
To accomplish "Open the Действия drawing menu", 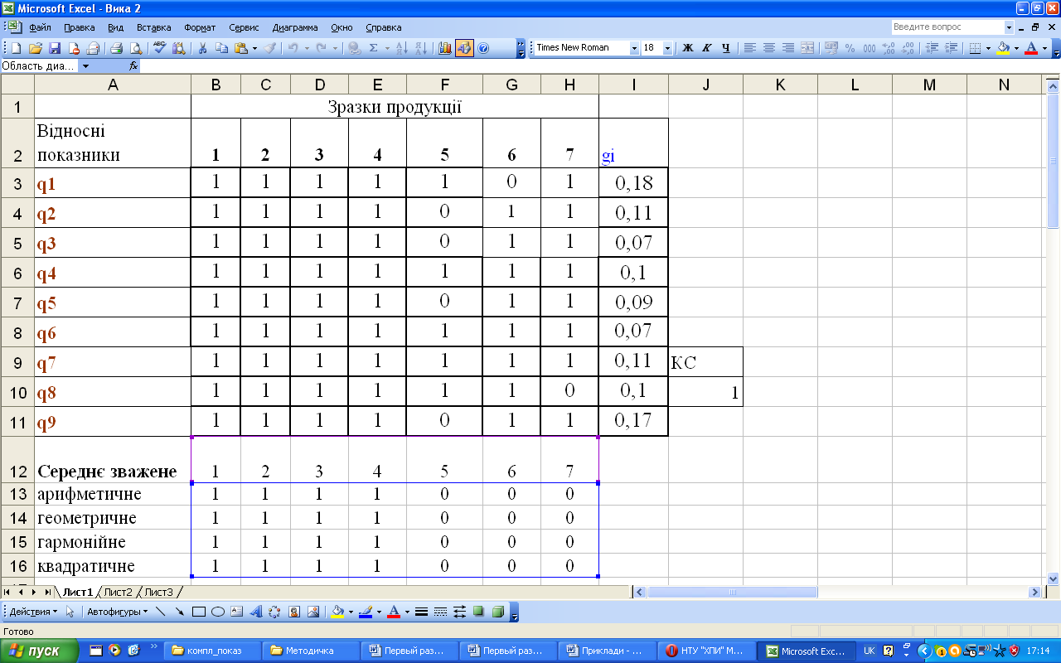I will [x=33, y=612].
